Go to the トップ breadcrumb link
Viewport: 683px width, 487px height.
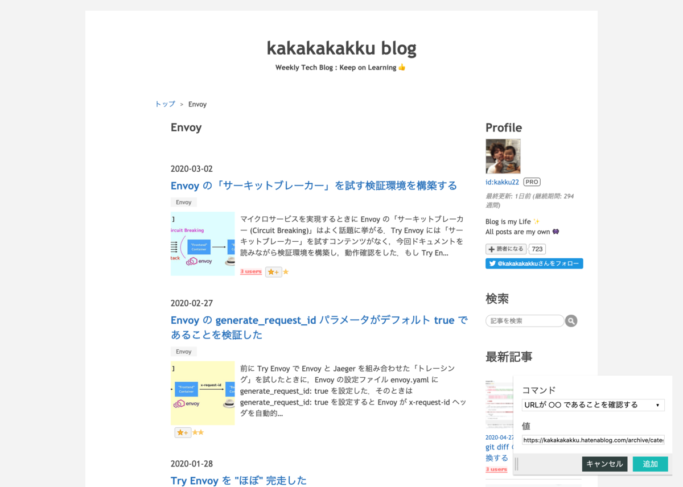click(165, 104)
